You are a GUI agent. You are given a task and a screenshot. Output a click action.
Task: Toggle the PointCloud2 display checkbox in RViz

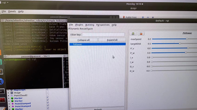pos(47,94)
